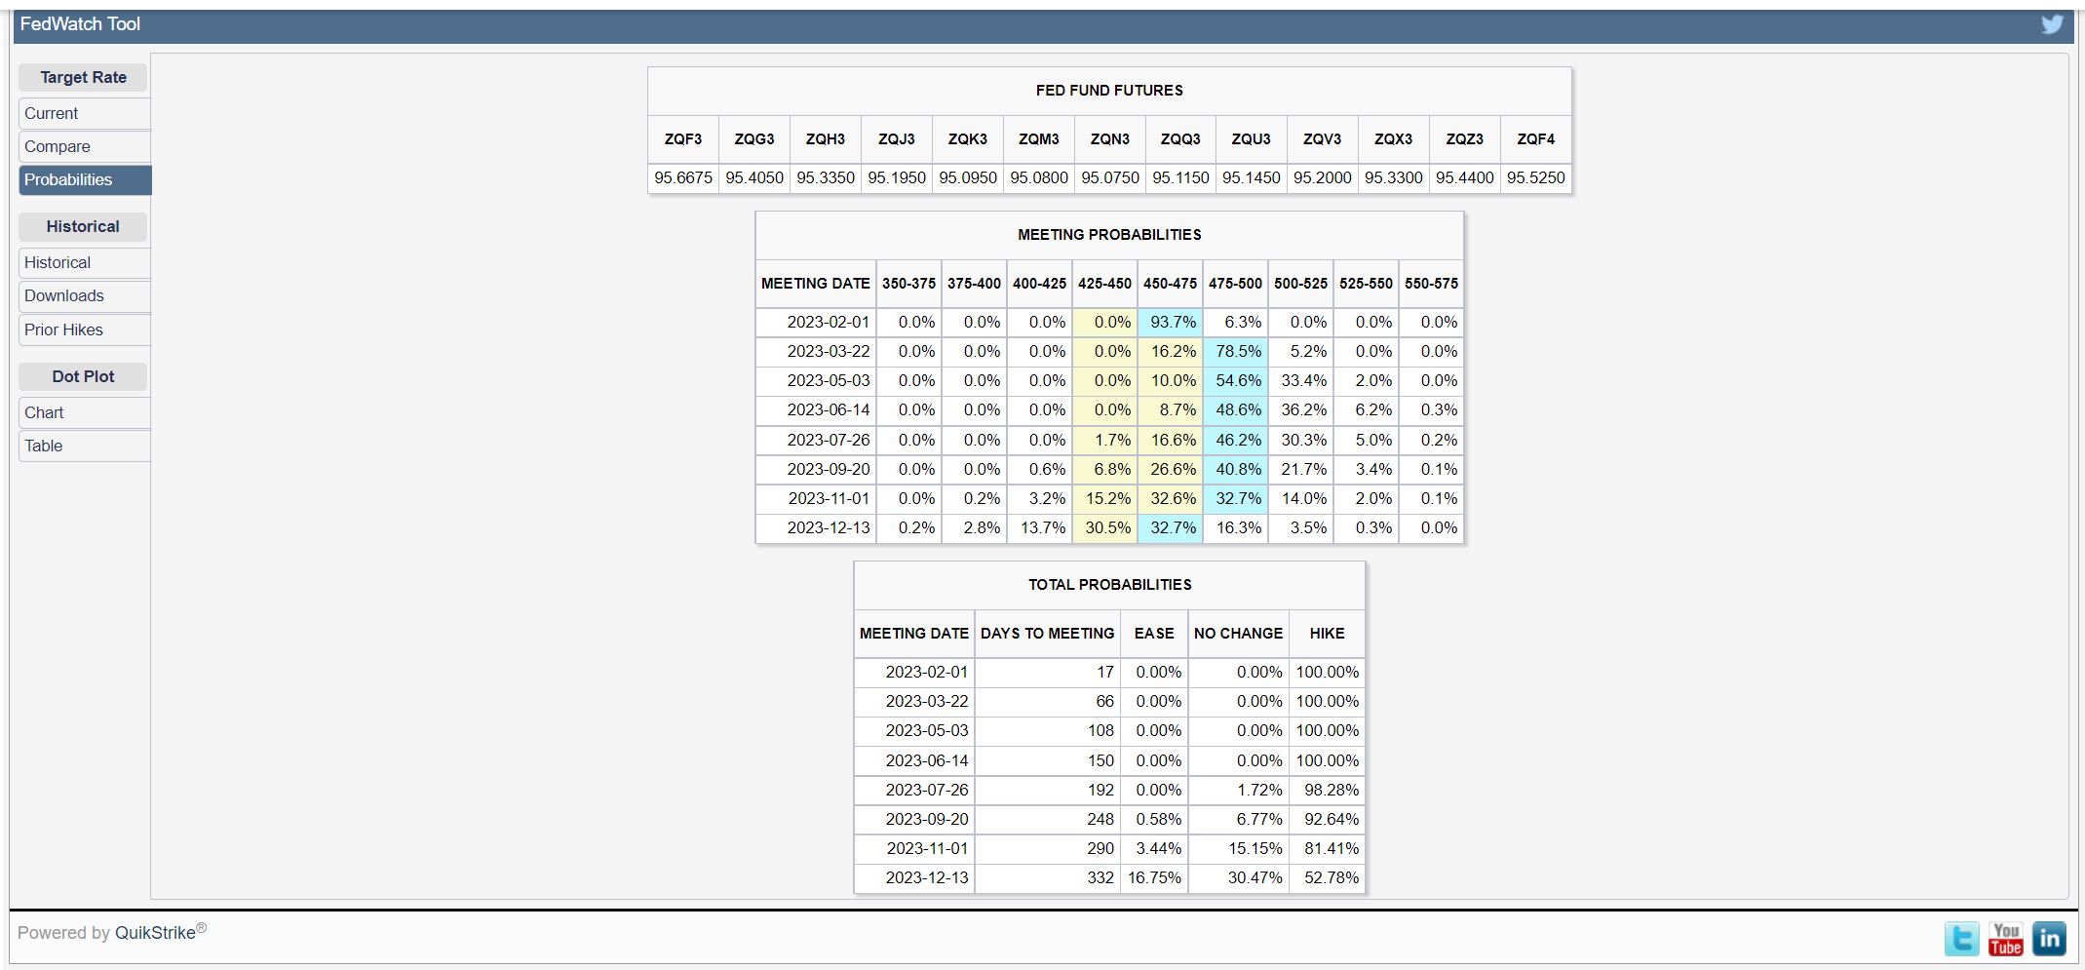Click the FED FUND FUTURES table title
Screen dimensions: 2085x970
[1109, 91]
